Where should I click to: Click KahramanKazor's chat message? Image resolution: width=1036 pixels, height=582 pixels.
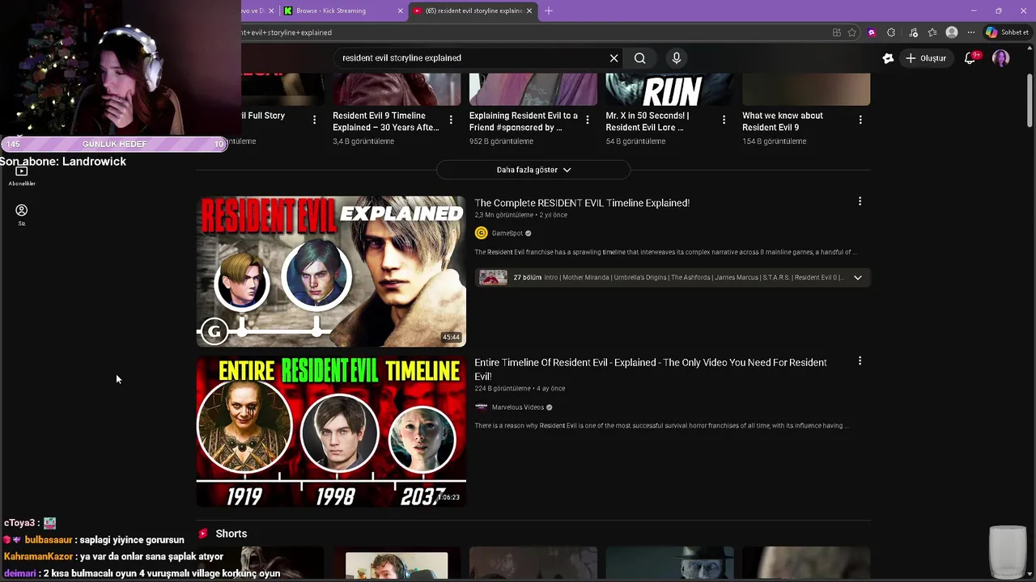coord(113,557)
